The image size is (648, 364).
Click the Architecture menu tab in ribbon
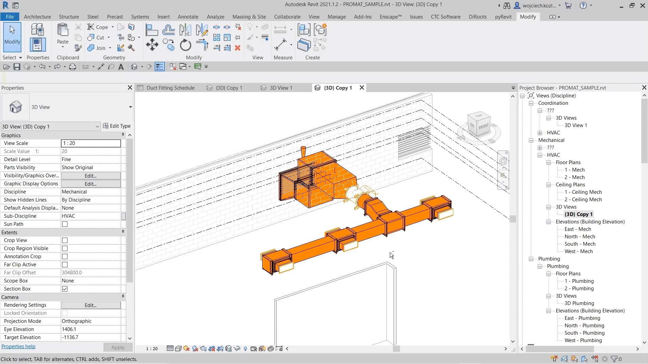click(x=37, y=17)
